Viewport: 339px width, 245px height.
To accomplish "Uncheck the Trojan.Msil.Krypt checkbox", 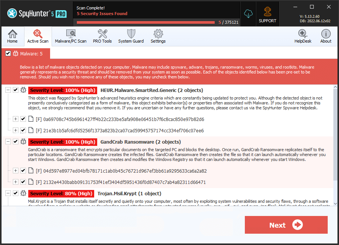I will [x=15, y=193].
